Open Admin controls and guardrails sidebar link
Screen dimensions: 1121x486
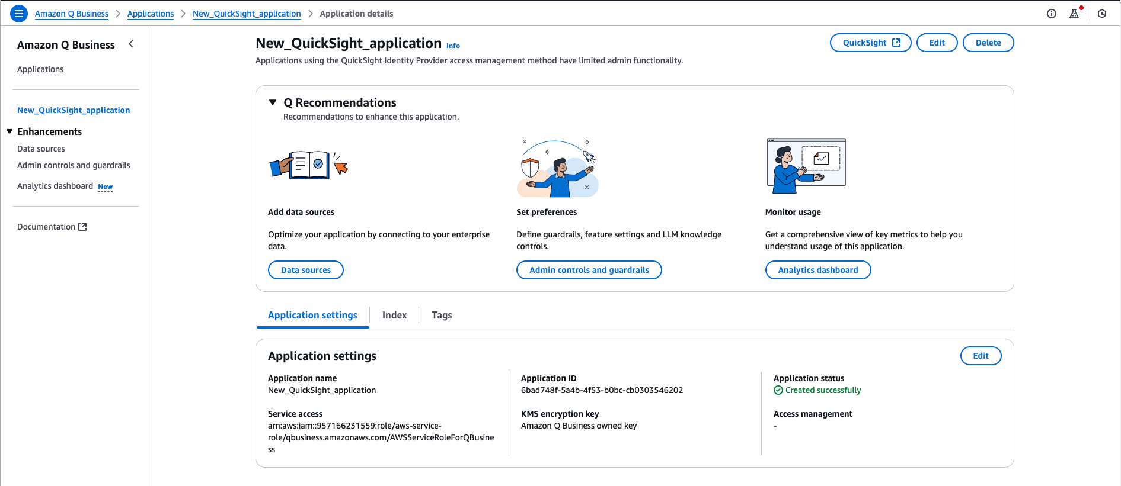(74, 165)
